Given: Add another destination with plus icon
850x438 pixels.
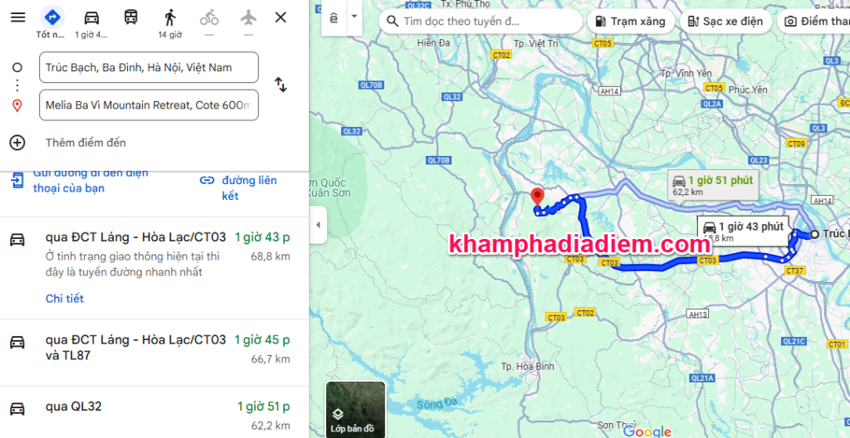Looking at the screenshot, I should [x=17, y=143].
